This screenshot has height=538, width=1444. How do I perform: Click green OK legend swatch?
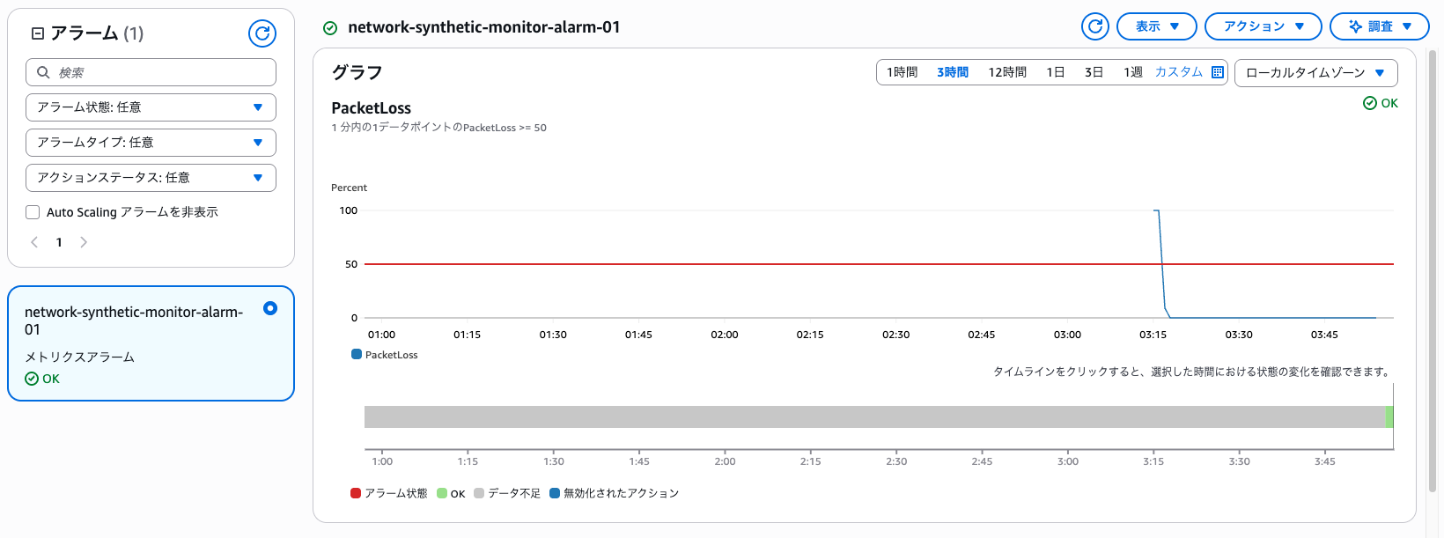point(442,493)
